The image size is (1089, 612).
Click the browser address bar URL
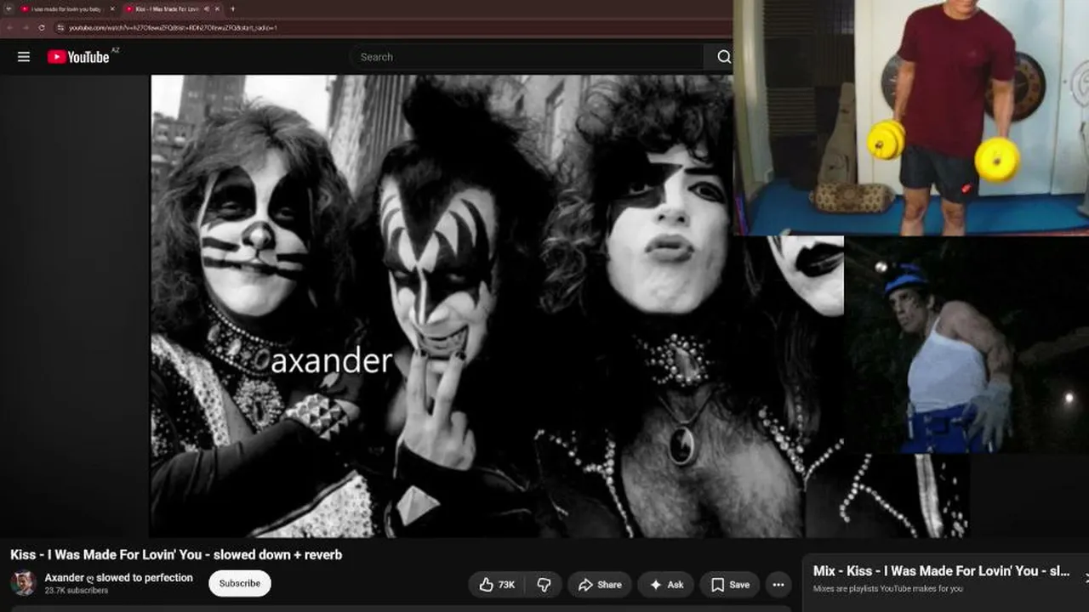(173, 28)
